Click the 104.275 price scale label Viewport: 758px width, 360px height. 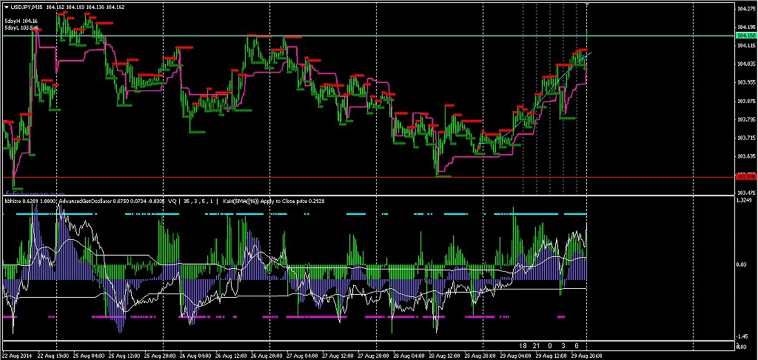pos(746,10)
